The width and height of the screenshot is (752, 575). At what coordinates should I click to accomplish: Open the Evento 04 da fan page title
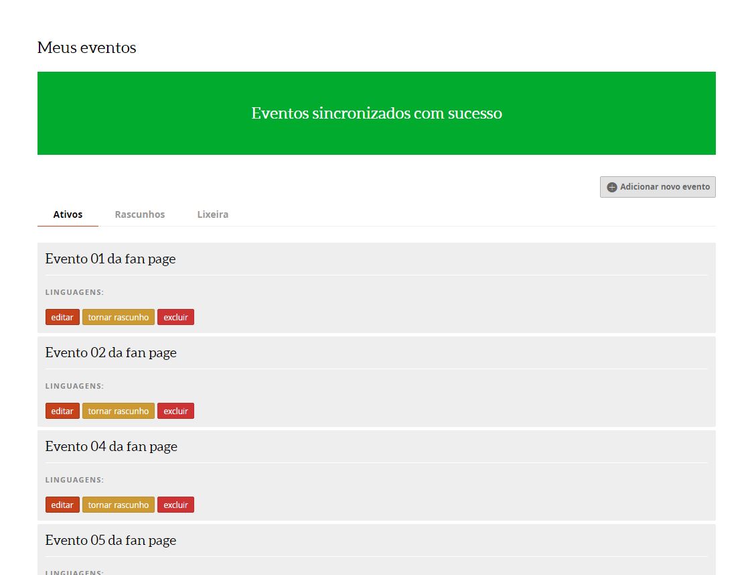coord(111,446)
